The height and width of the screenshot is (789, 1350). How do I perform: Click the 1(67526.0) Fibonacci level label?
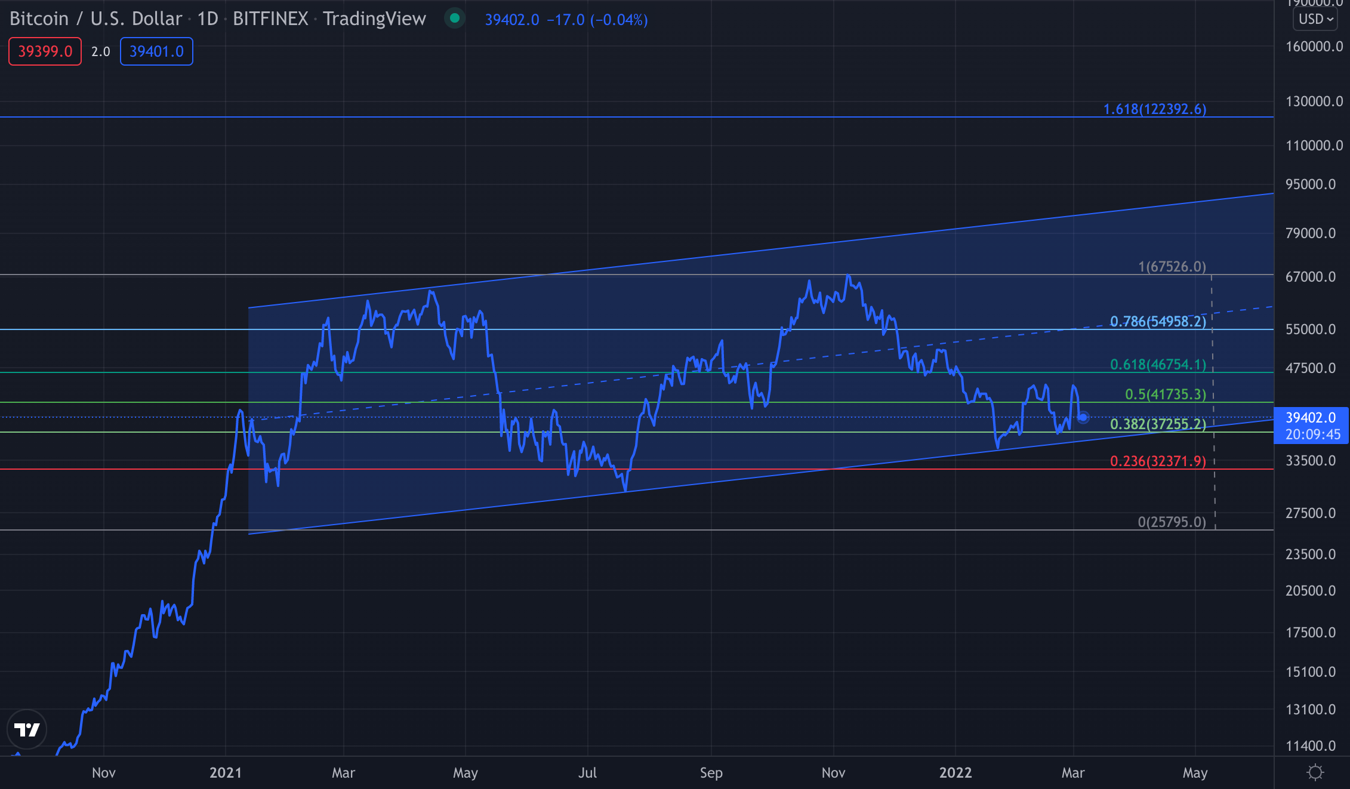coord(1172,267)
